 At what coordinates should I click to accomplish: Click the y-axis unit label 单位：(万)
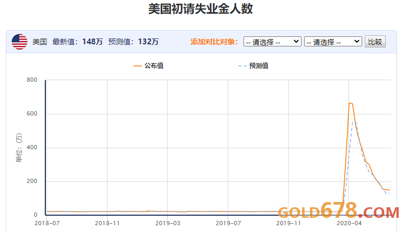click(20, 148)
